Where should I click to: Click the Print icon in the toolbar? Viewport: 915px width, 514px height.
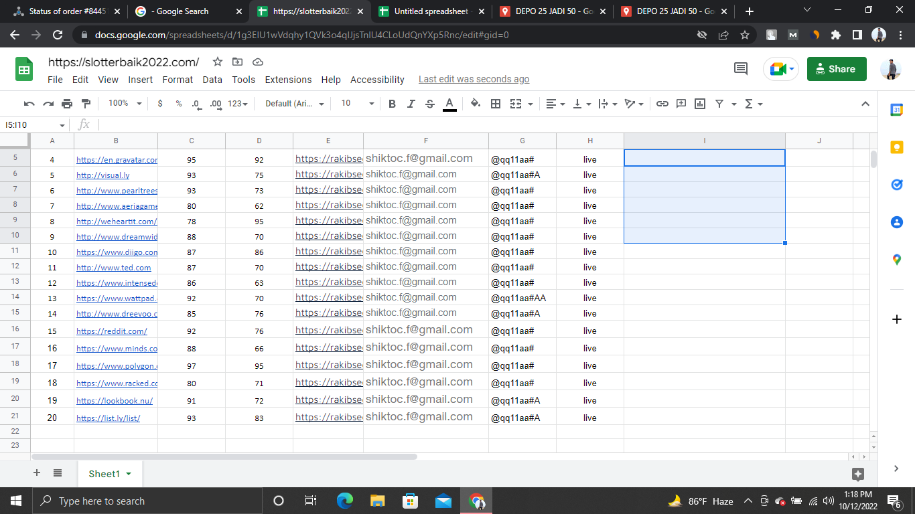click(x=67, y=104)
